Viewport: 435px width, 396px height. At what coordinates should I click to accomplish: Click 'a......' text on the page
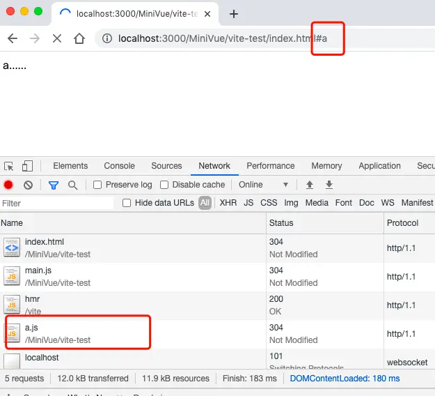(x=15, y=66)
